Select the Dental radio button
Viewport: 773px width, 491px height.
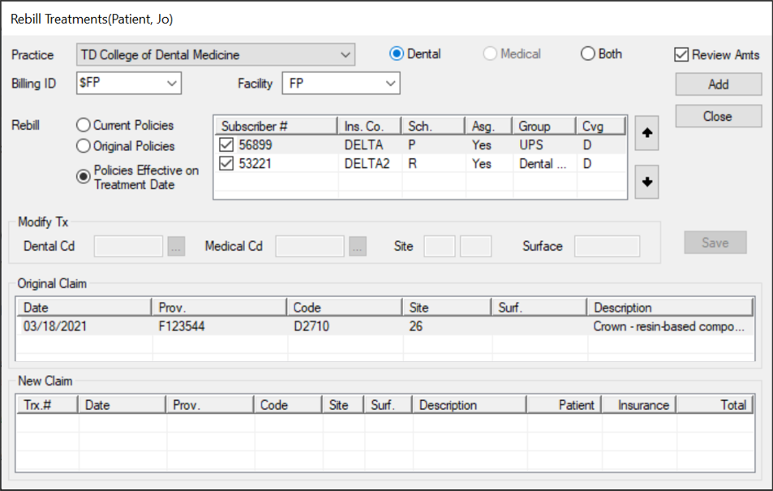click(395, 54)
